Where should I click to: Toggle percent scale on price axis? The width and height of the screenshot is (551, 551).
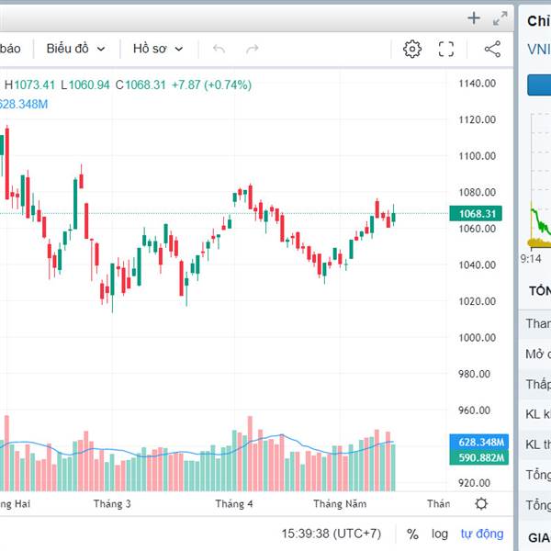pos(413,534)
